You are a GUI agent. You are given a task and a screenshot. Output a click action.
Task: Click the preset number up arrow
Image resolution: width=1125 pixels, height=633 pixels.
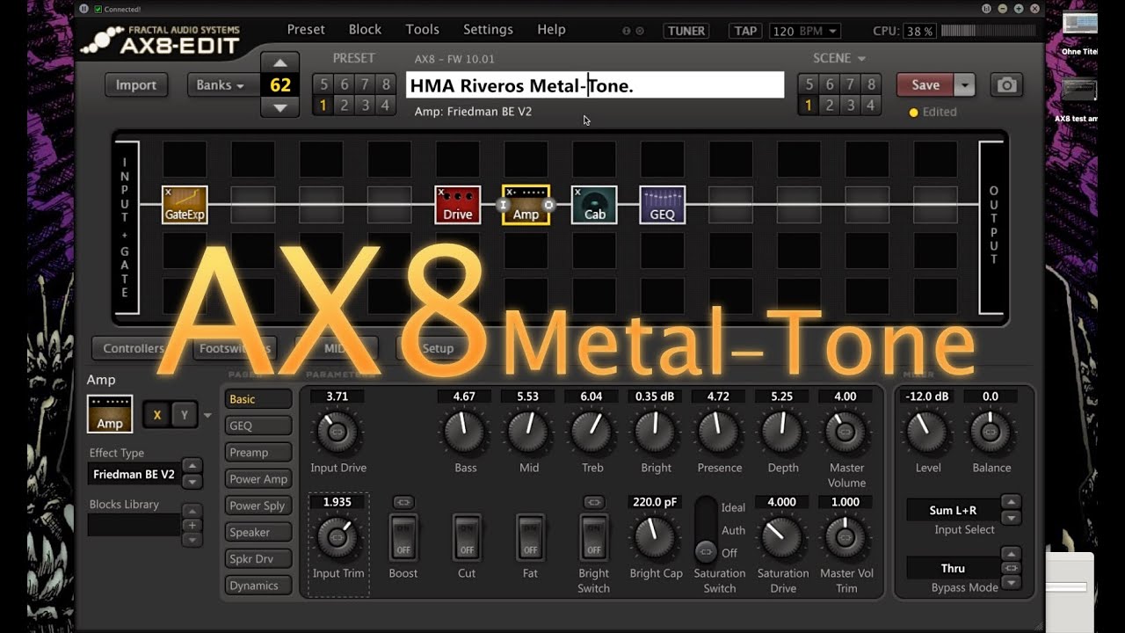click(280, 62)
